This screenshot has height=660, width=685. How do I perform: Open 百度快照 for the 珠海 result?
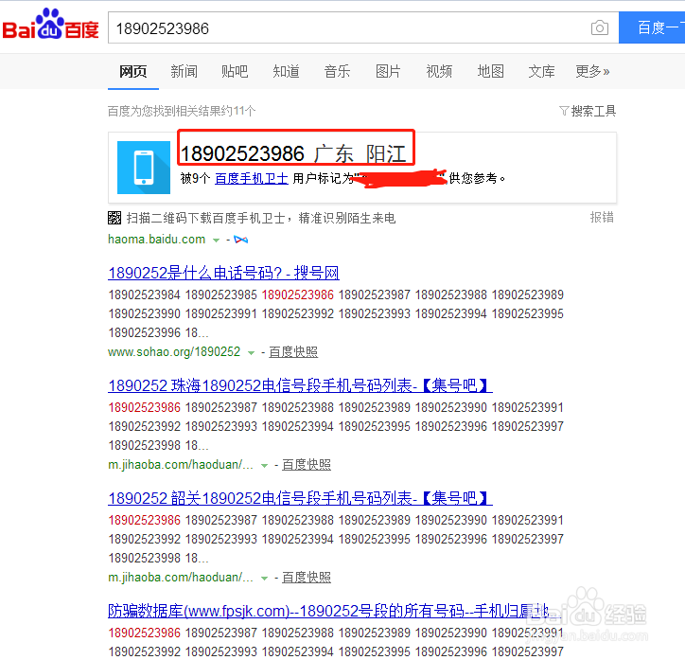[307, 465]
